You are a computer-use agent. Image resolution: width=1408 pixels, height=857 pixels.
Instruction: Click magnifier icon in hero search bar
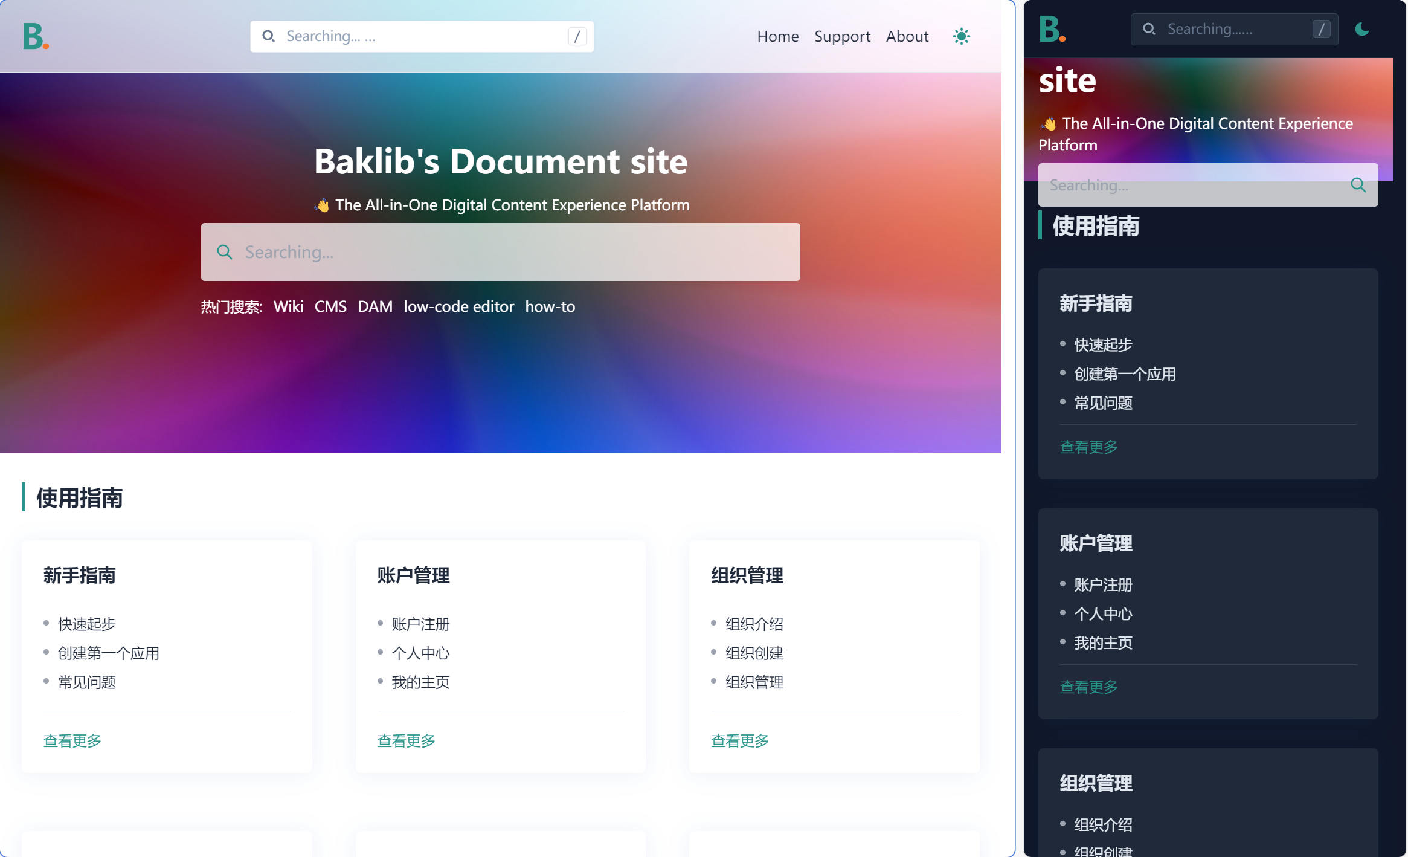225,252
